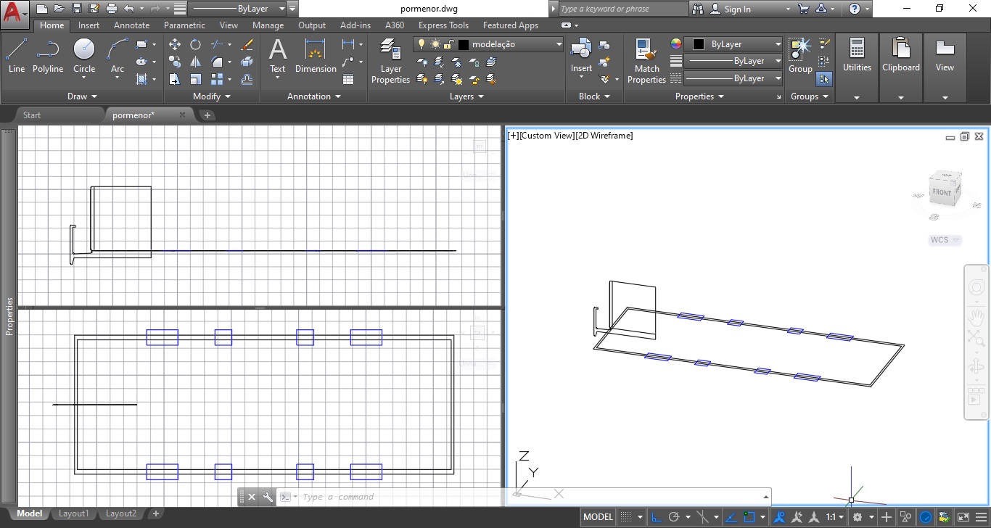
Task: Open the Quick Access layer ByLayer dropdown
Action: point(237,9)
